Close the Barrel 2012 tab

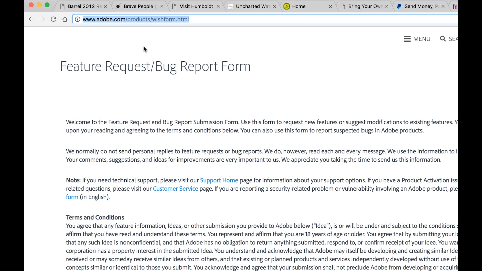(106, 7)
